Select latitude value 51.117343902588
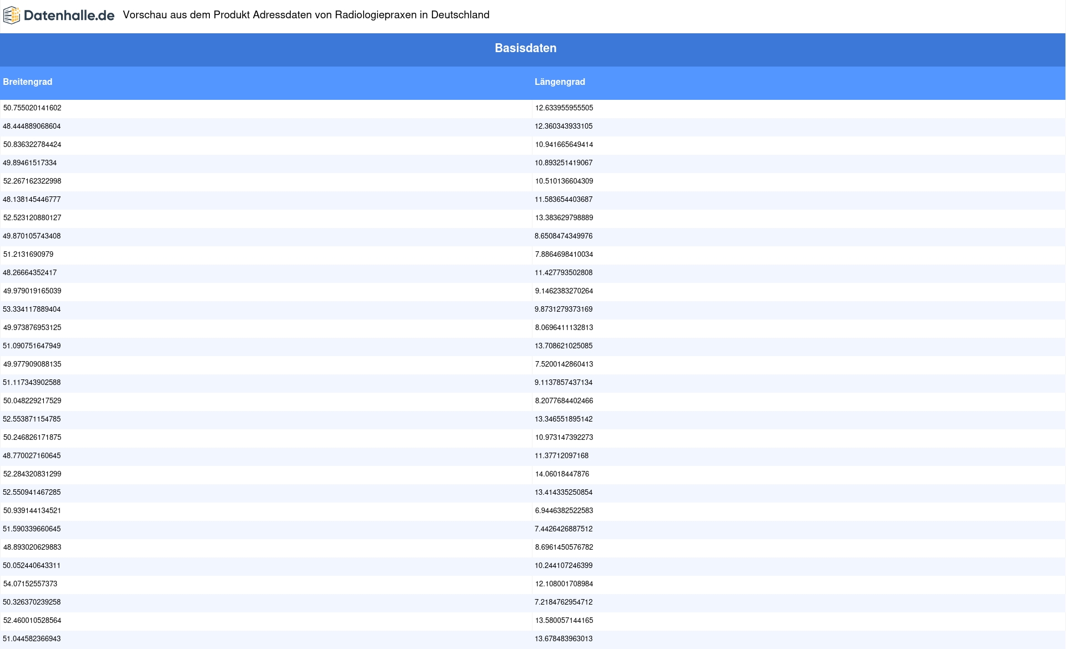The width and height of the screenshot is (1066, 649). point(32,383)
